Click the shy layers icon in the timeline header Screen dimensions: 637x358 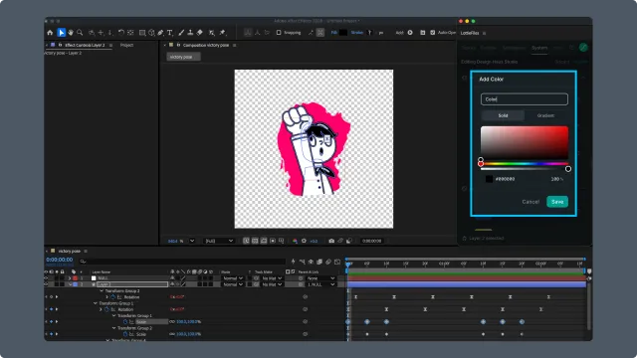(311, 262)
